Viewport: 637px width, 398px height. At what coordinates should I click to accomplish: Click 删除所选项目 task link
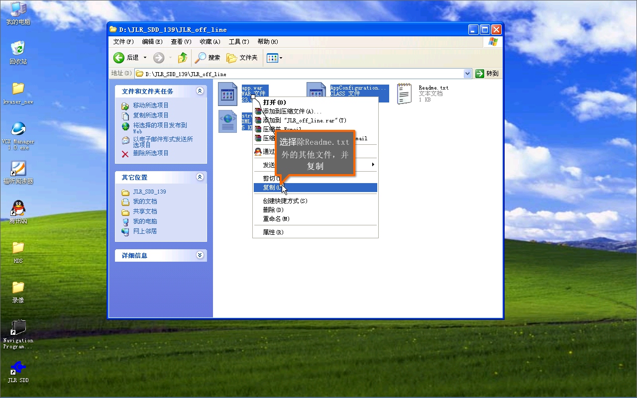click(x=151, y=153)
